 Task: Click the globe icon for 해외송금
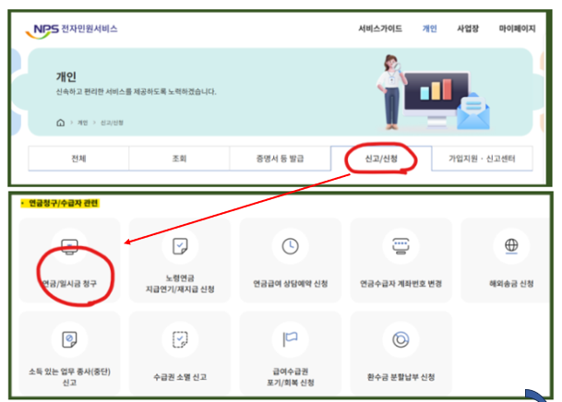tap(511, 246)
